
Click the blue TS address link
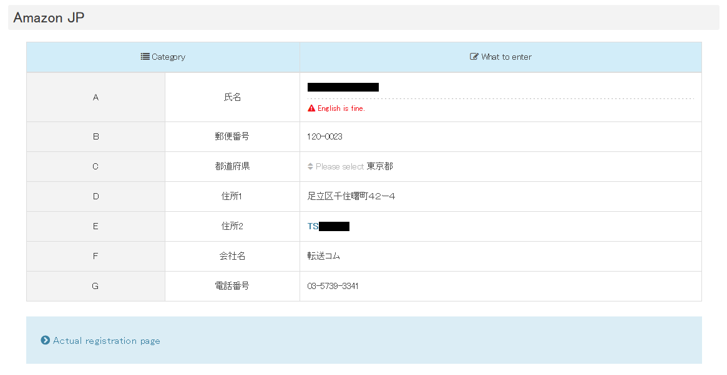[313, 226]
